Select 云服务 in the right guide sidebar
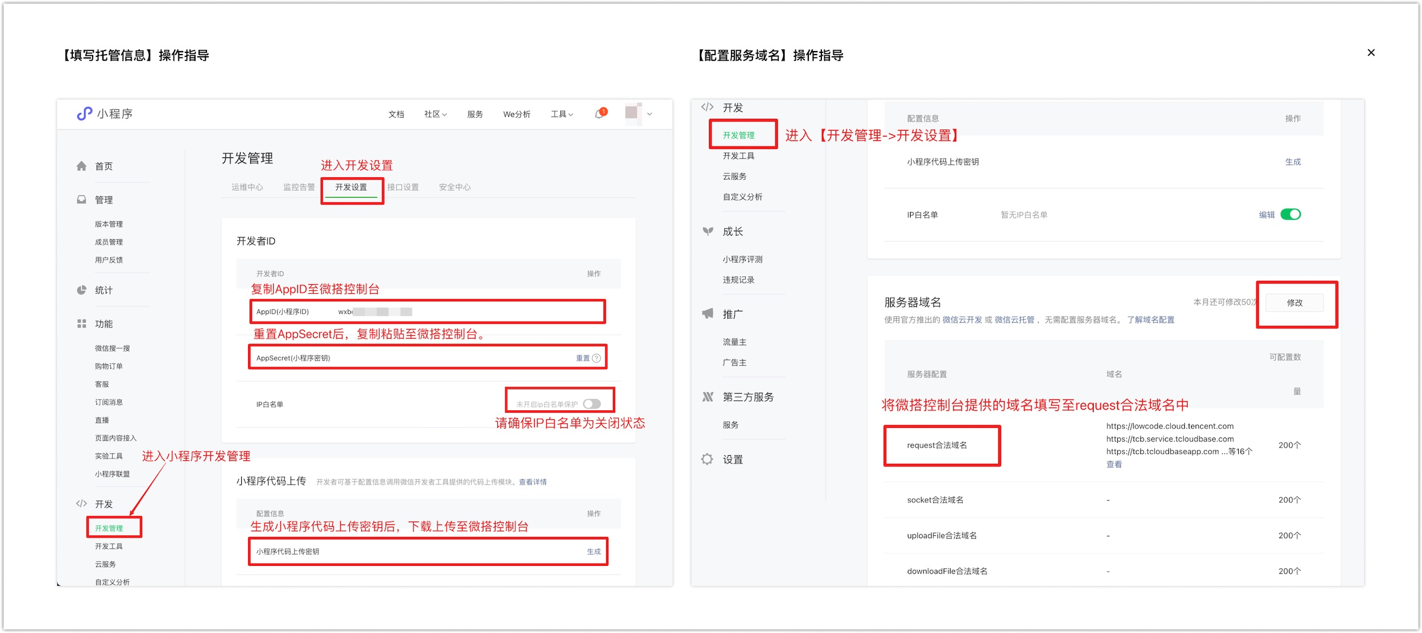This screenshot has height=633, width=1422. (734, 176)
